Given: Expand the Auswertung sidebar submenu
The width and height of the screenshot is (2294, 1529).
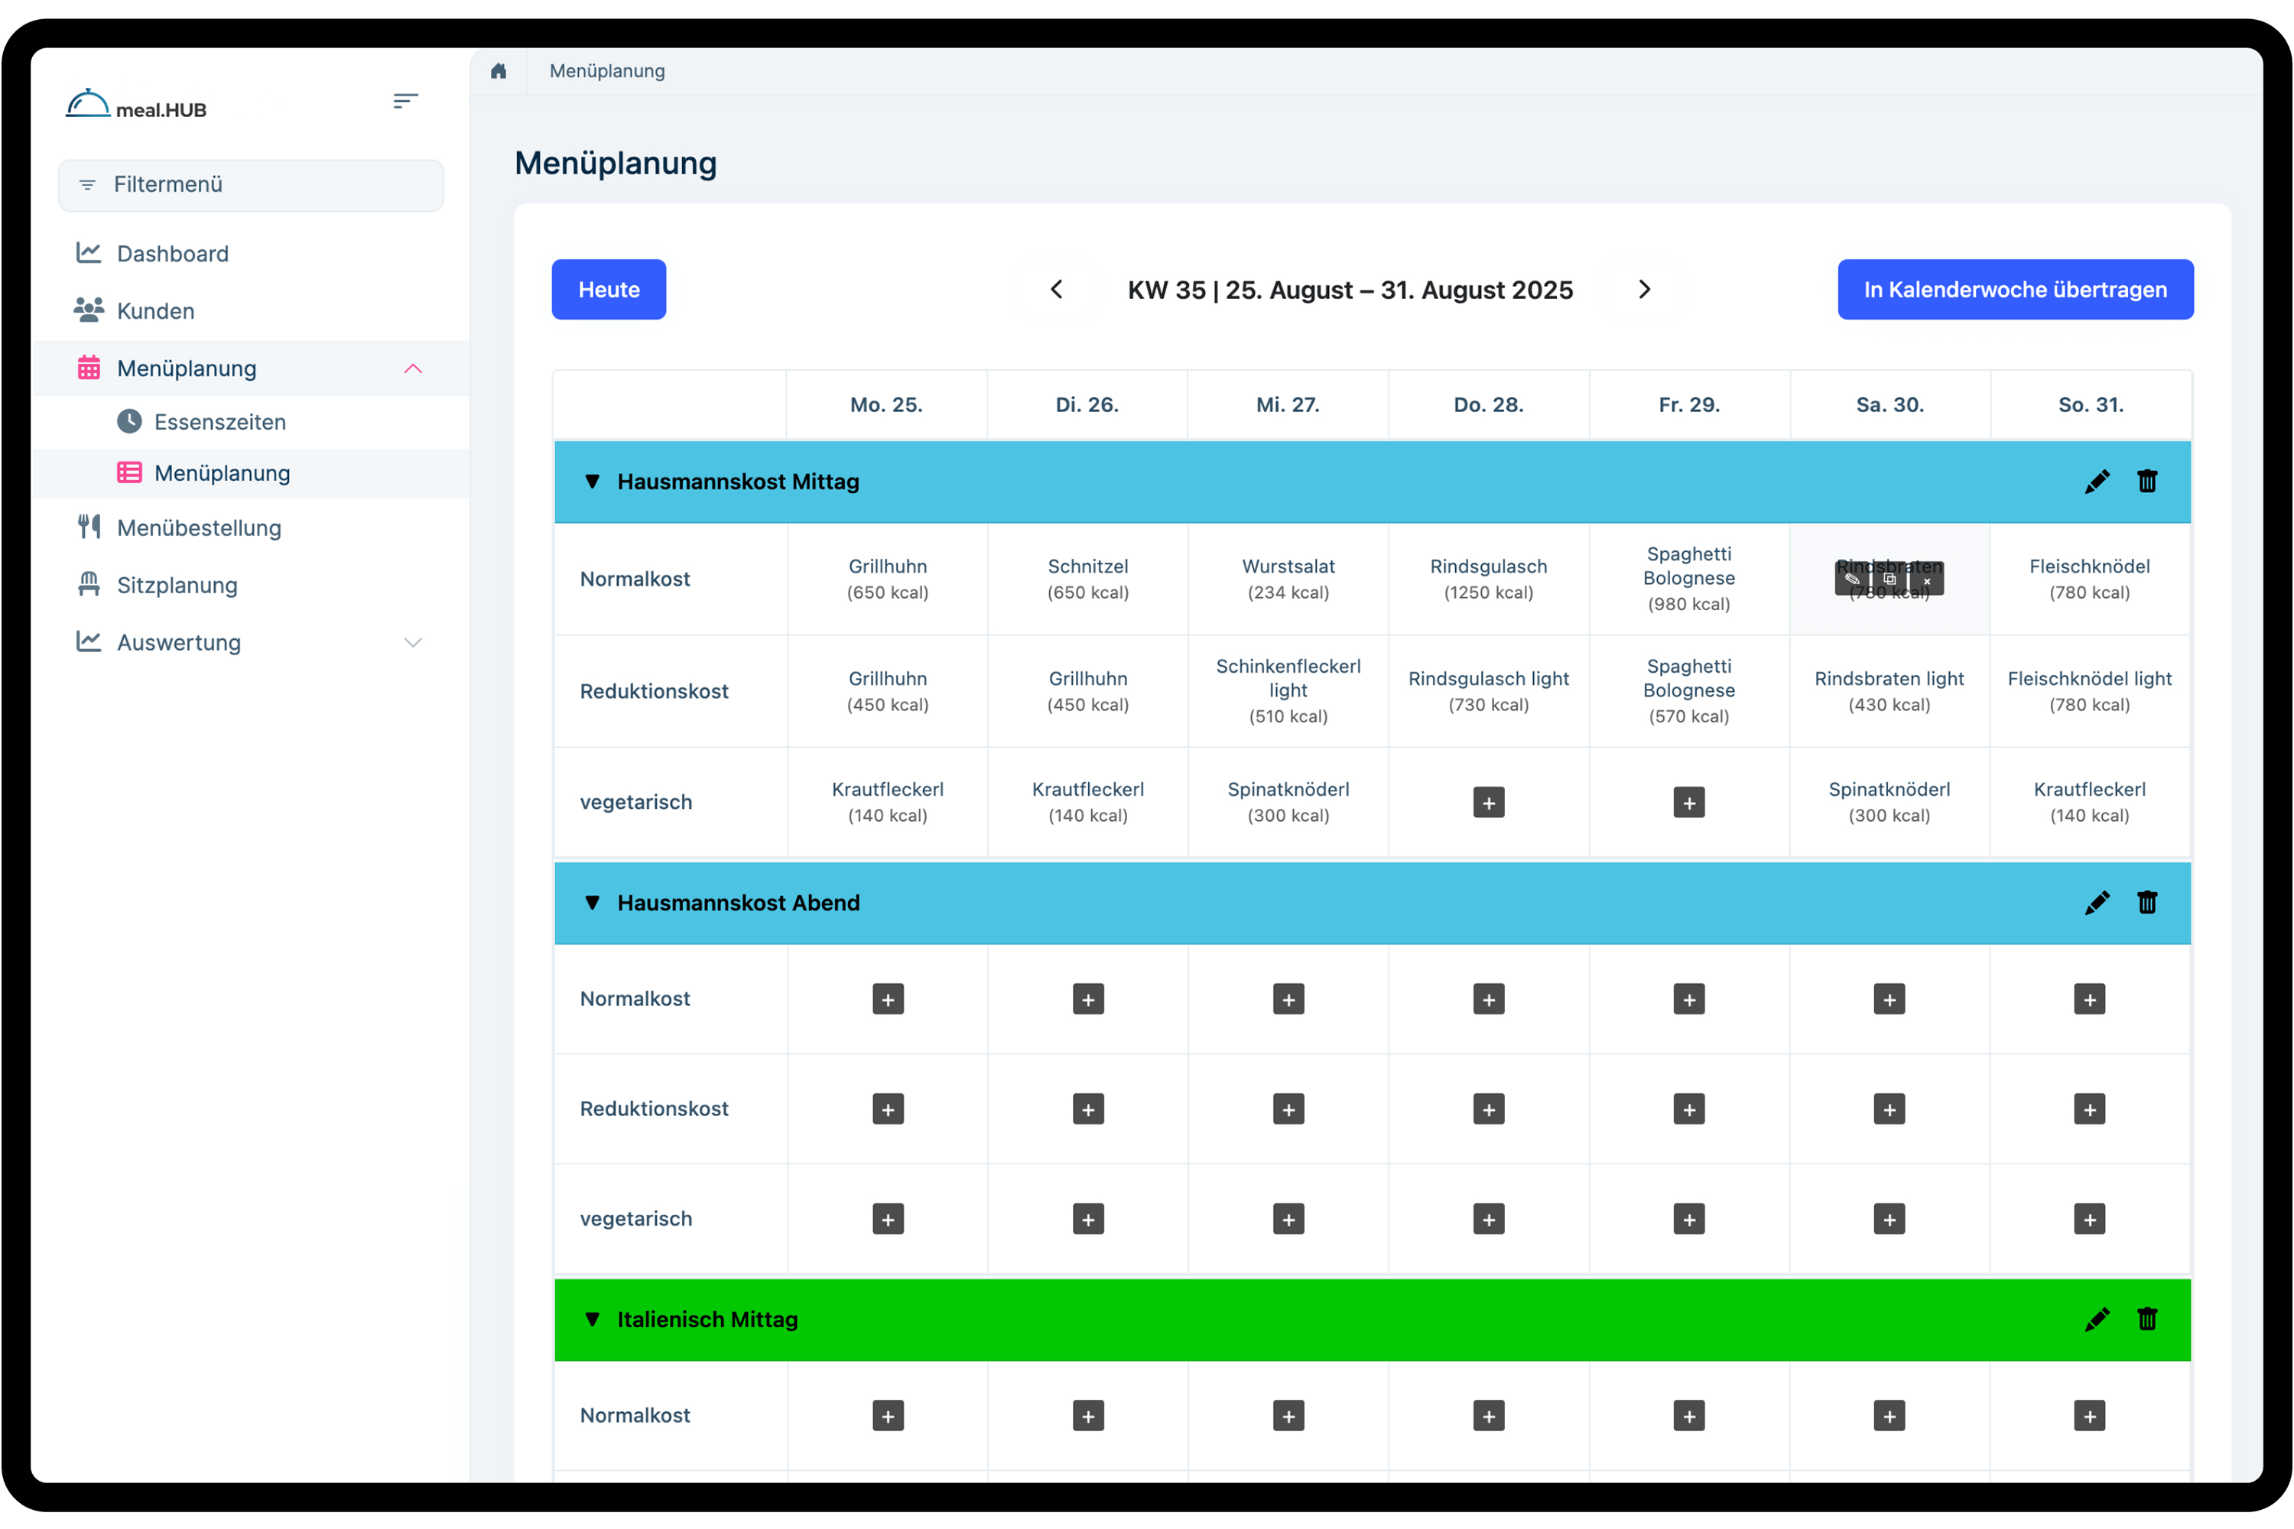Looking at the screenshot, I should (x=413, y=643).
